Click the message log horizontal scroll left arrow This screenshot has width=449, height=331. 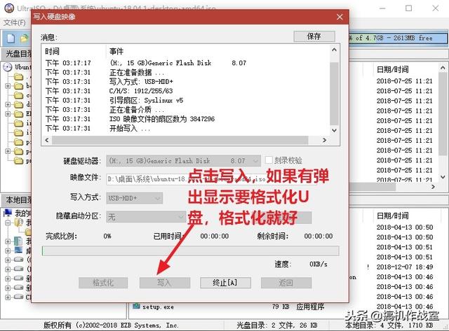(x=47, y=140)
